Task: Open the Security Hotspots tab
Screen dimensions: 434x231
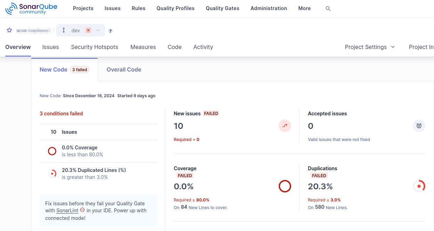Action: coord(94,47)
